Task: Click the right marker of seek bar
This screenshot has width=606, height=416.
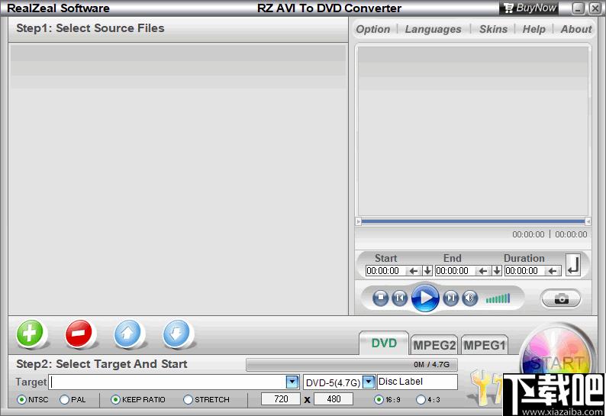Action: pyautogui.click(x=588, y=221)
